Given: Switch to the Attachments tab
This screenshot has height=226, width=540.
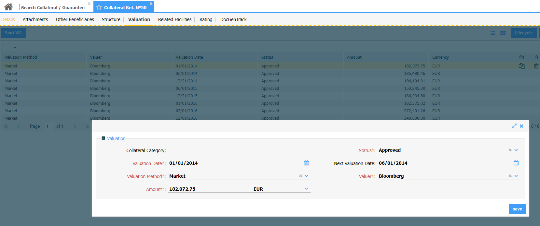Looking at the screenshot, I should point(35,19).
